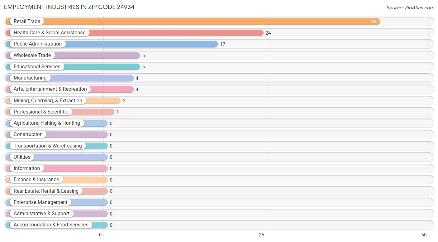Click the value 2 beside Mining bar
The height and width of the screenshot is (242, 438).
pyautogui.click(x=124, y=101)
